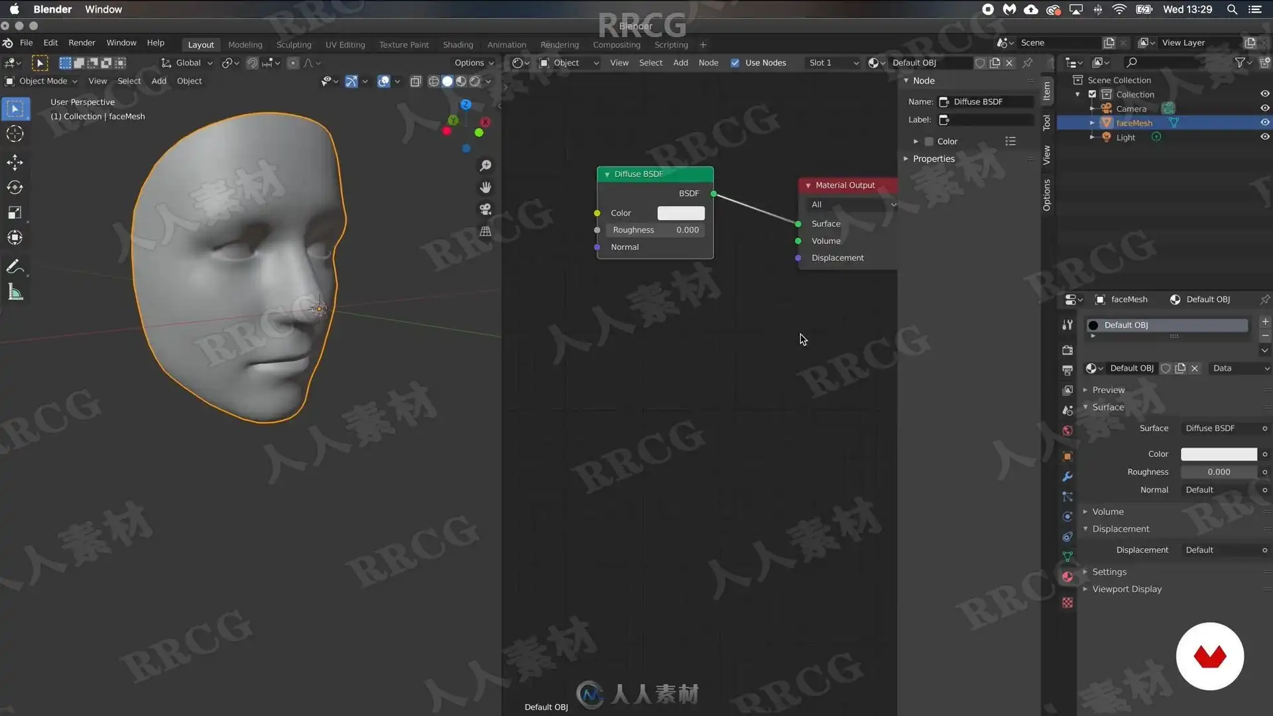Screen dimensions: 1273x716
Task: Click the Roughness field in material properties
Action: tap(1218, 472)
